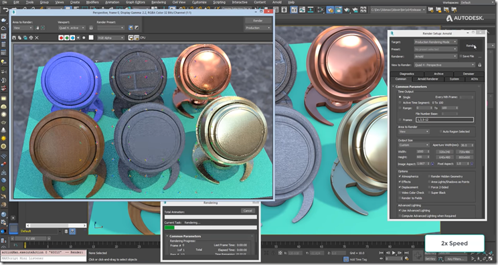
Task: Click the 320x240 output size preset button
Action: pos(444,152)
